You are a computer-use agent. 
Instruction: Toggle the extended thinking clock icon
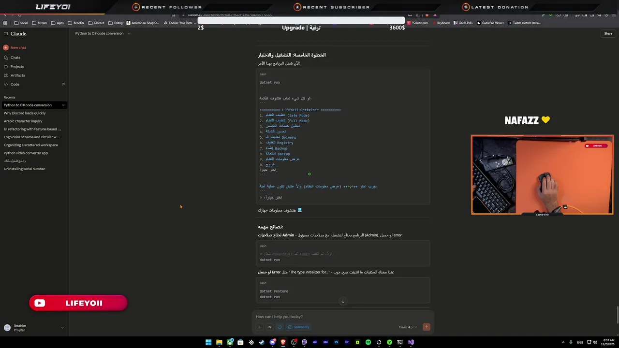[280, 327]
